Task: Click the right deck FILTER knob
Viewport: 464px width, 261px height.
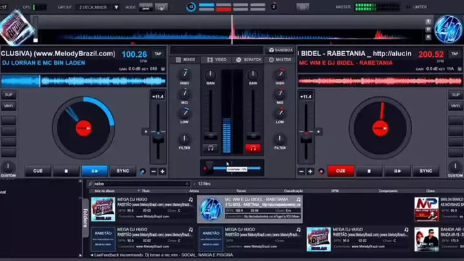Action: click(x=279, y=139)
